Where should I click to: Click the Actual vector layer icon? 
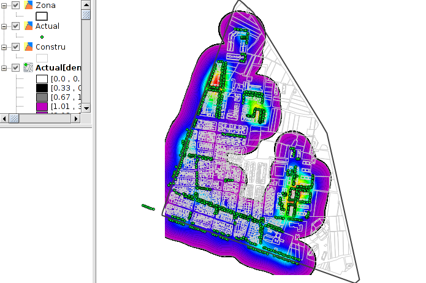click(29, 26)
